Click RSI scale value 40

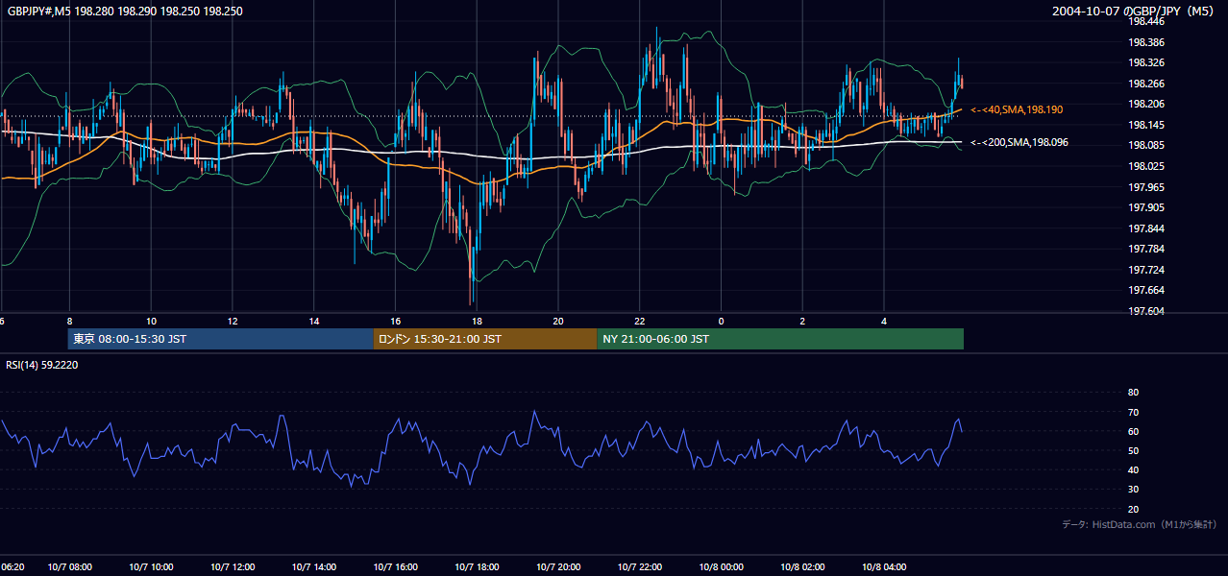[1133, 469]
